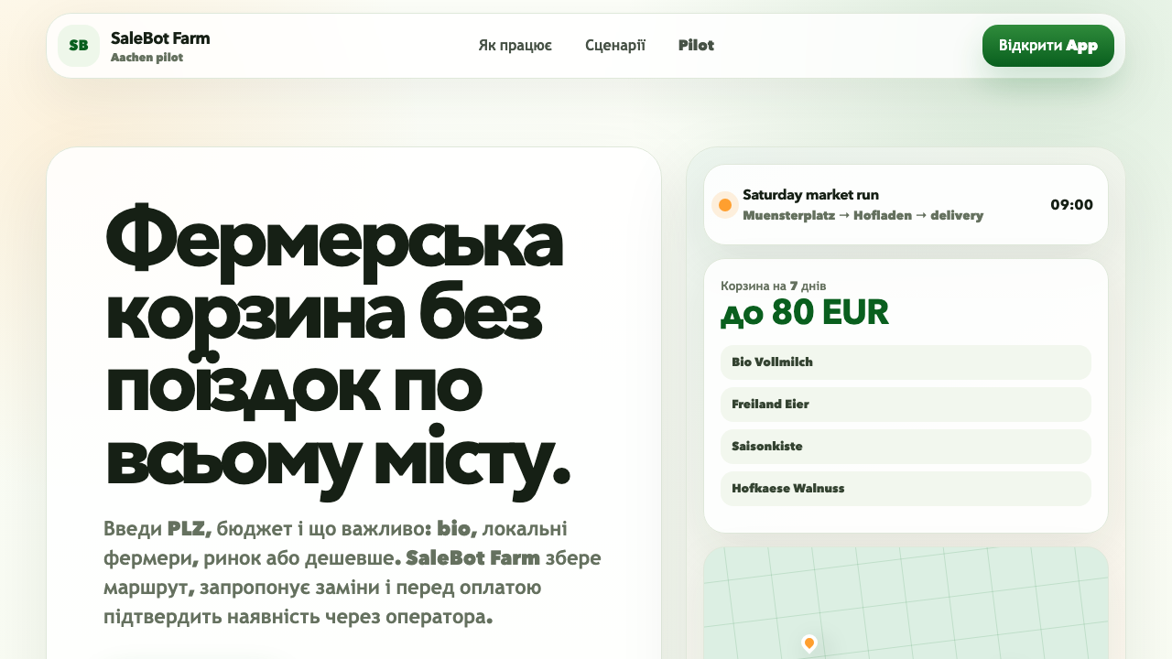This screenshot has height=659, width=1172.
Task: Click the orange dot market run icon
Action: tap(725, 205)
